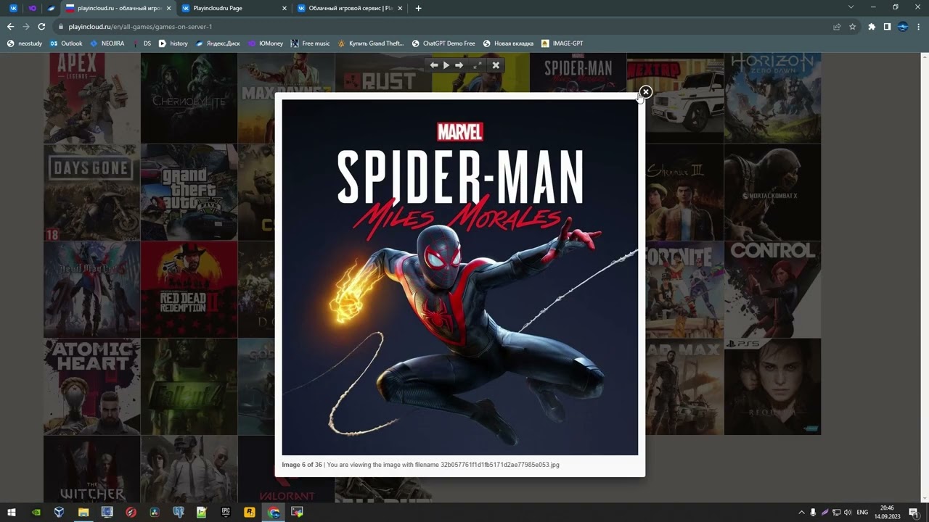Image resolution: width=929 pixels, height=522 pixels.
Task: Start the lightbox slideshow with play button
Action: 446,65
